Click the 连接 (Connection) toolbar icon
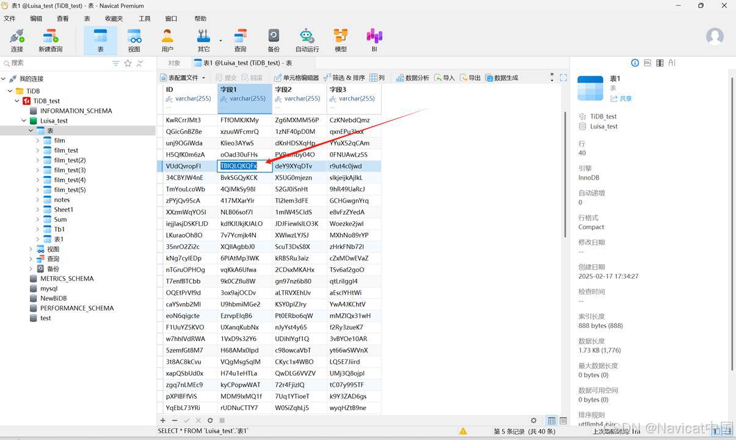This screenshot has height=440, width=736. pos(17,40)
